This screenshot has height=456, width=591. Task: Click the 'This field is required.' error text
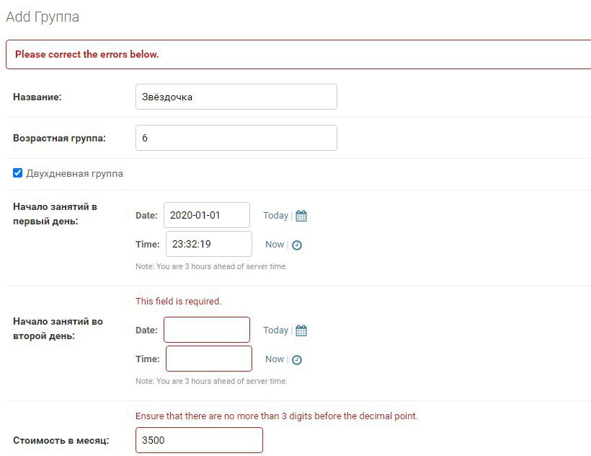178,302
